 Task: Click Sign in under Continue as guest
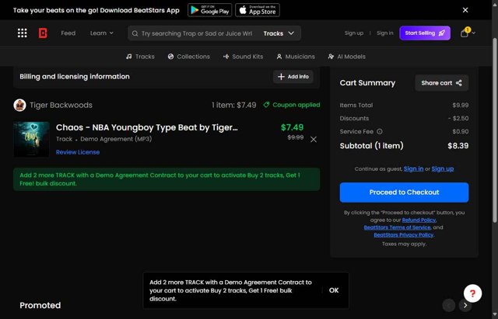pos(413,169)
